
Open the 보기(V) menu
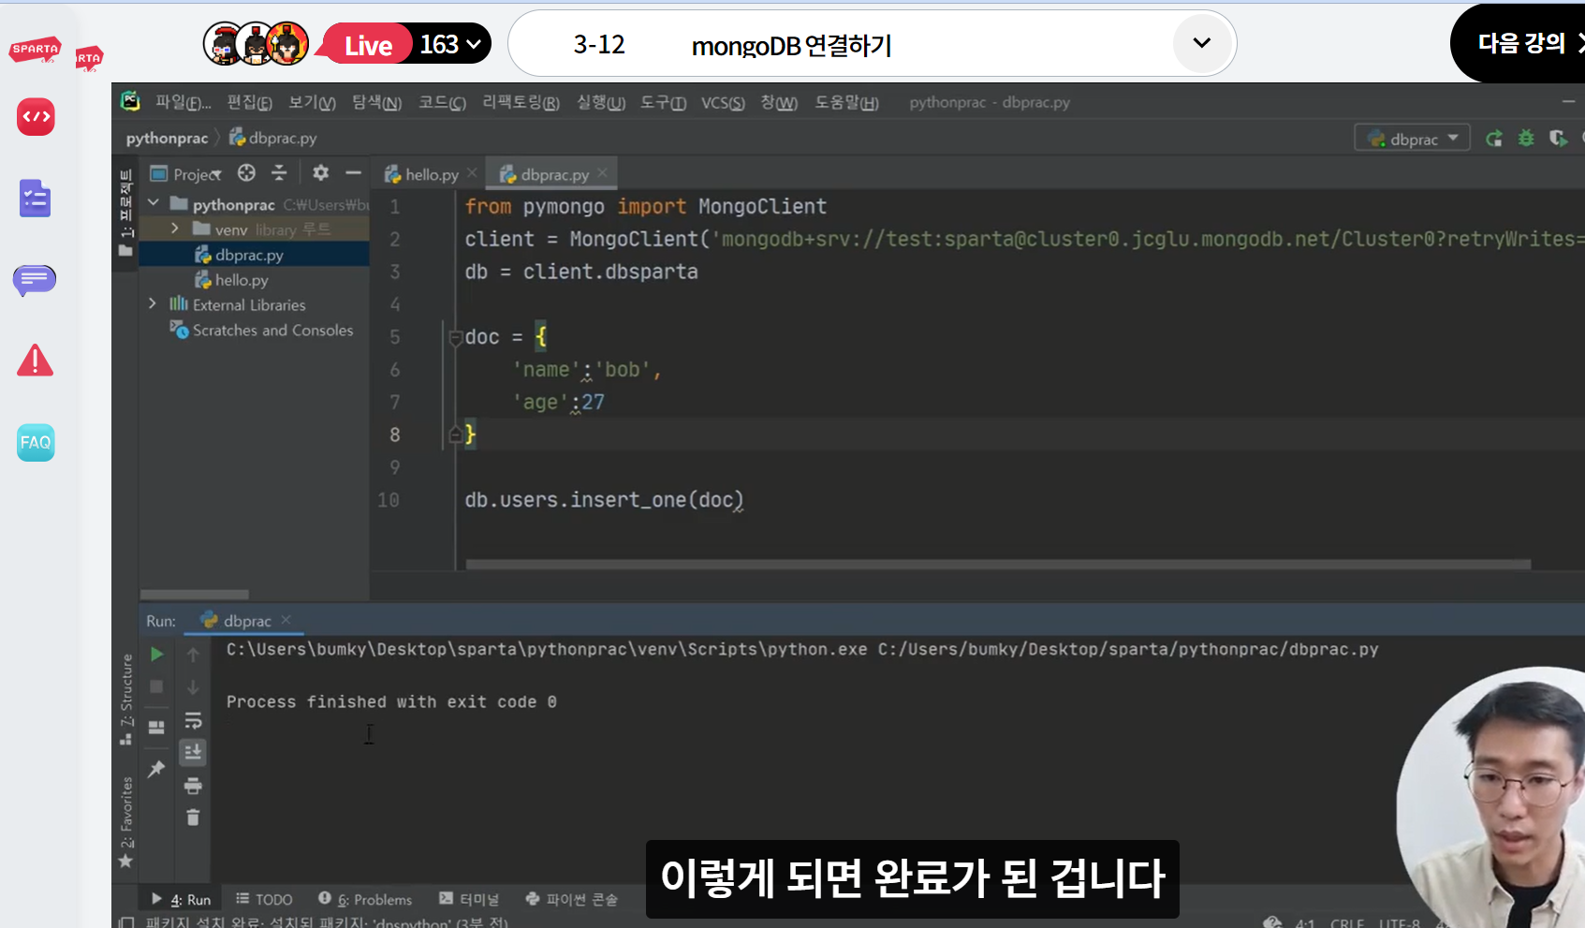pyautogui.click(x=312, y=102)
